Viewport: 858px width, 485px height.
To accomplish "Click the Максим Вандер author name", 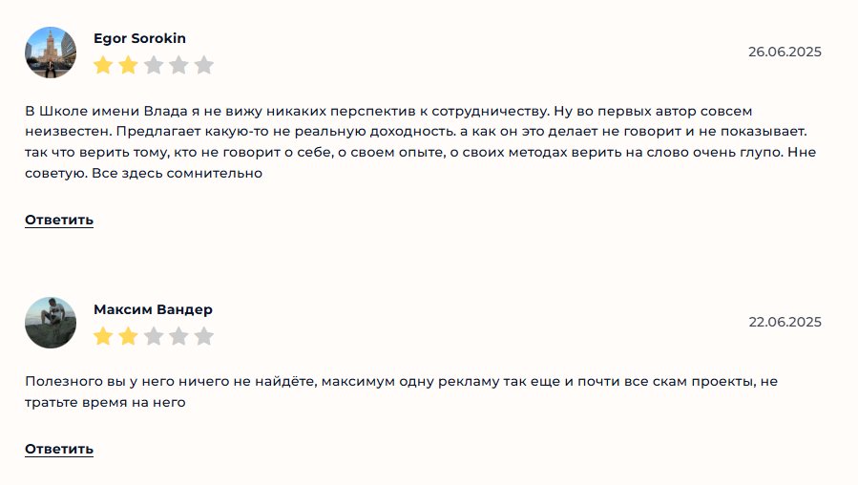I will pyautogui.click(x=153, y=309).
